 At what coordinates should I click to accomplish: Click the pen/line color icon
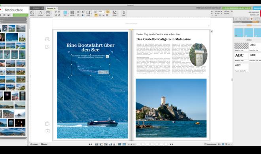[x=83, y=11]
